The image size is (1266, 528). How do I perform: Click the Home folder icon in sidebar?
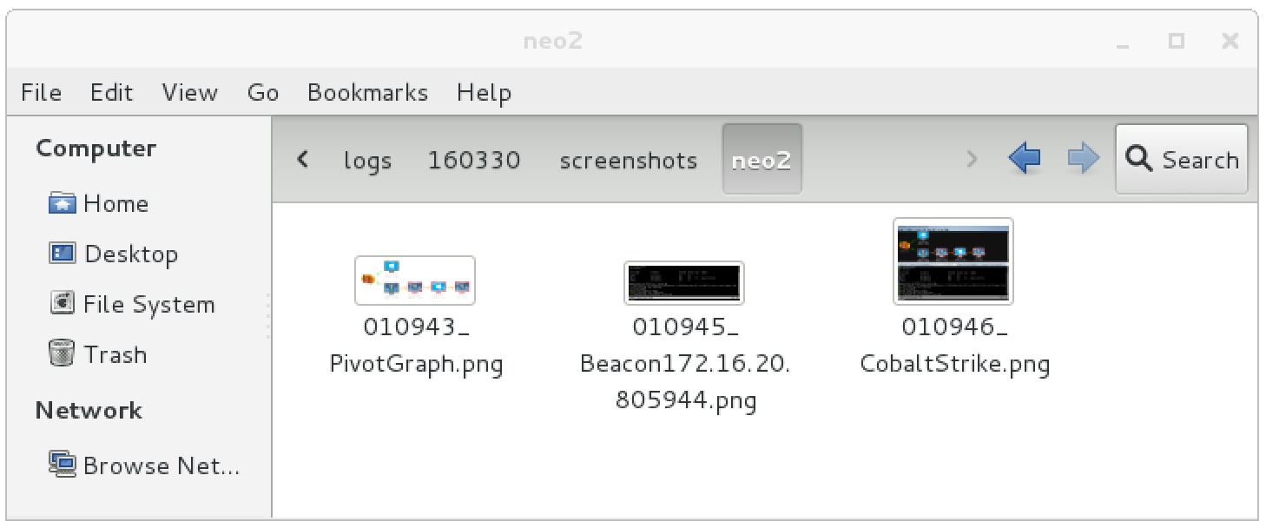[63, 204]
